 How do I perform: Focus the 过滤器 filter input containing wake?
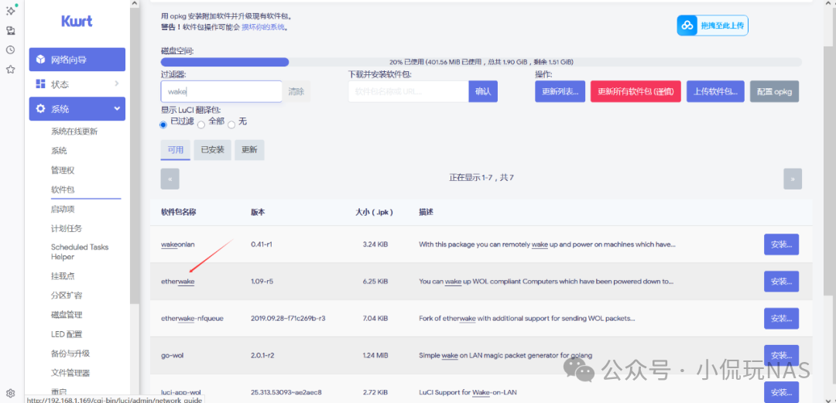(221, 91)
